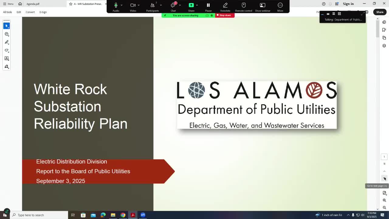Open the Zoom app on the taskbar
The image size is (389, 219).
(143, 215)
